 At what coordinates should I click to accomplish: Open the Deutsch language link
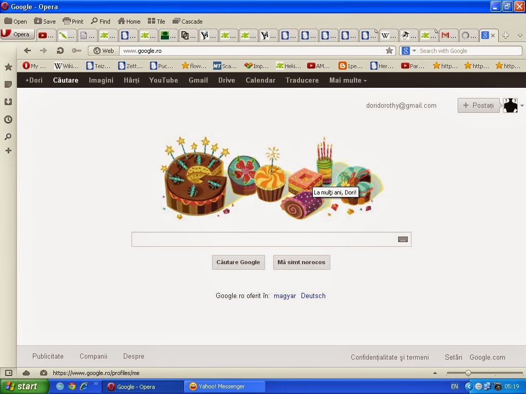click(313, 296)
